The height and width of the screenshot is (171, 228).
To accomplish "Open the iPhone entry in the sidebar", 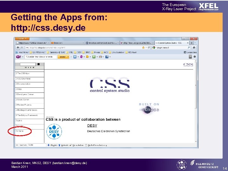I will point(20,131).
